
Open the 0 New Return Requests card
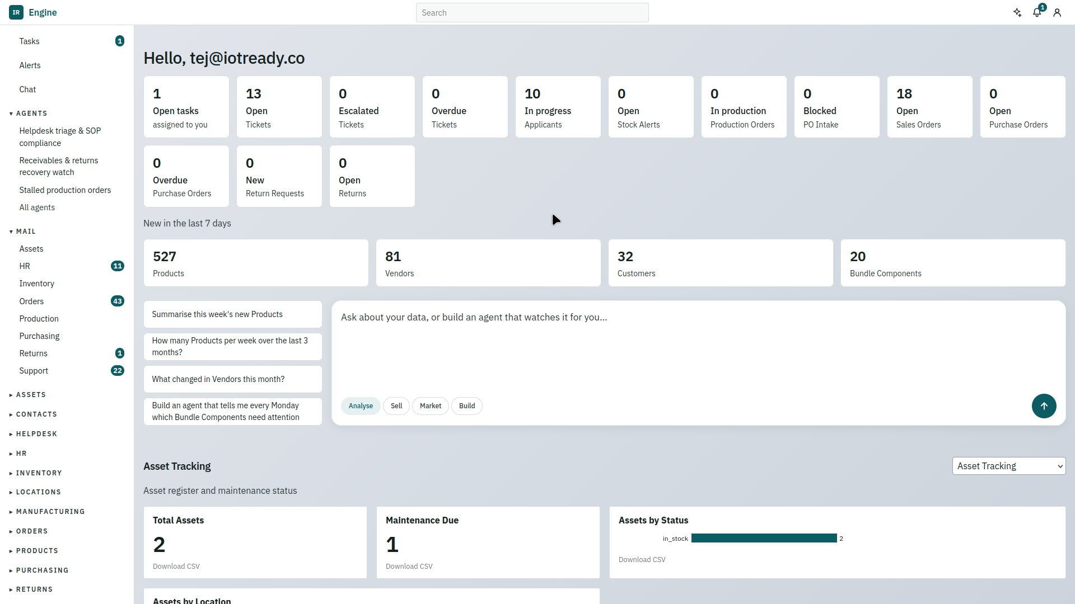coord(279,176)
